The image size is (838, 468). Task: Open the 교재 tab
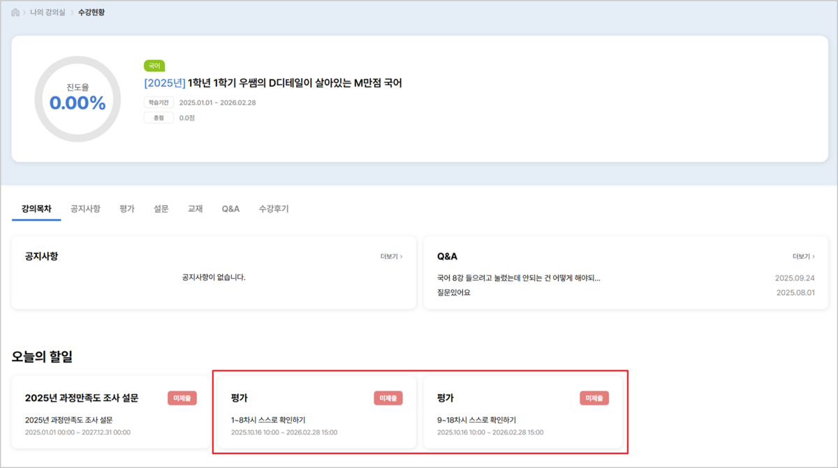point(196,209)
